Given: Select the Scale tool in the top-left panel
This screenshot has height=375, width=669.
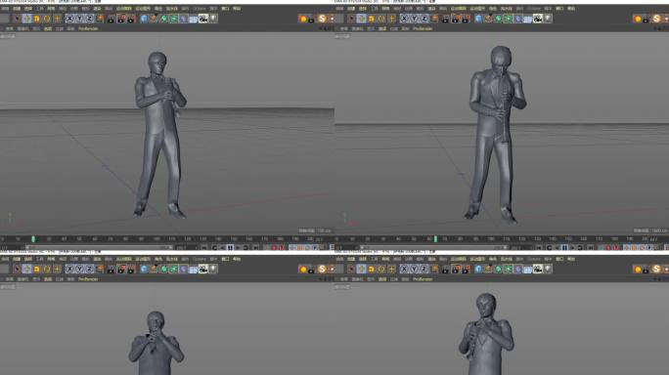Looking at the screenshot, I should [x=37, y=19].
